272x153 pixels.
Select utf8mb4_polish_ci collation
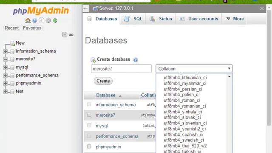pyautogui.click(x=181, y=94)
